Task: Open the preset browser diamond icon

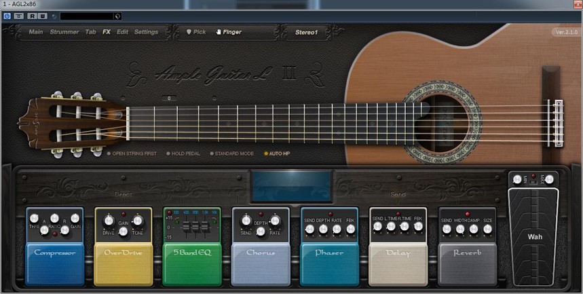Action: click(117, 16)
